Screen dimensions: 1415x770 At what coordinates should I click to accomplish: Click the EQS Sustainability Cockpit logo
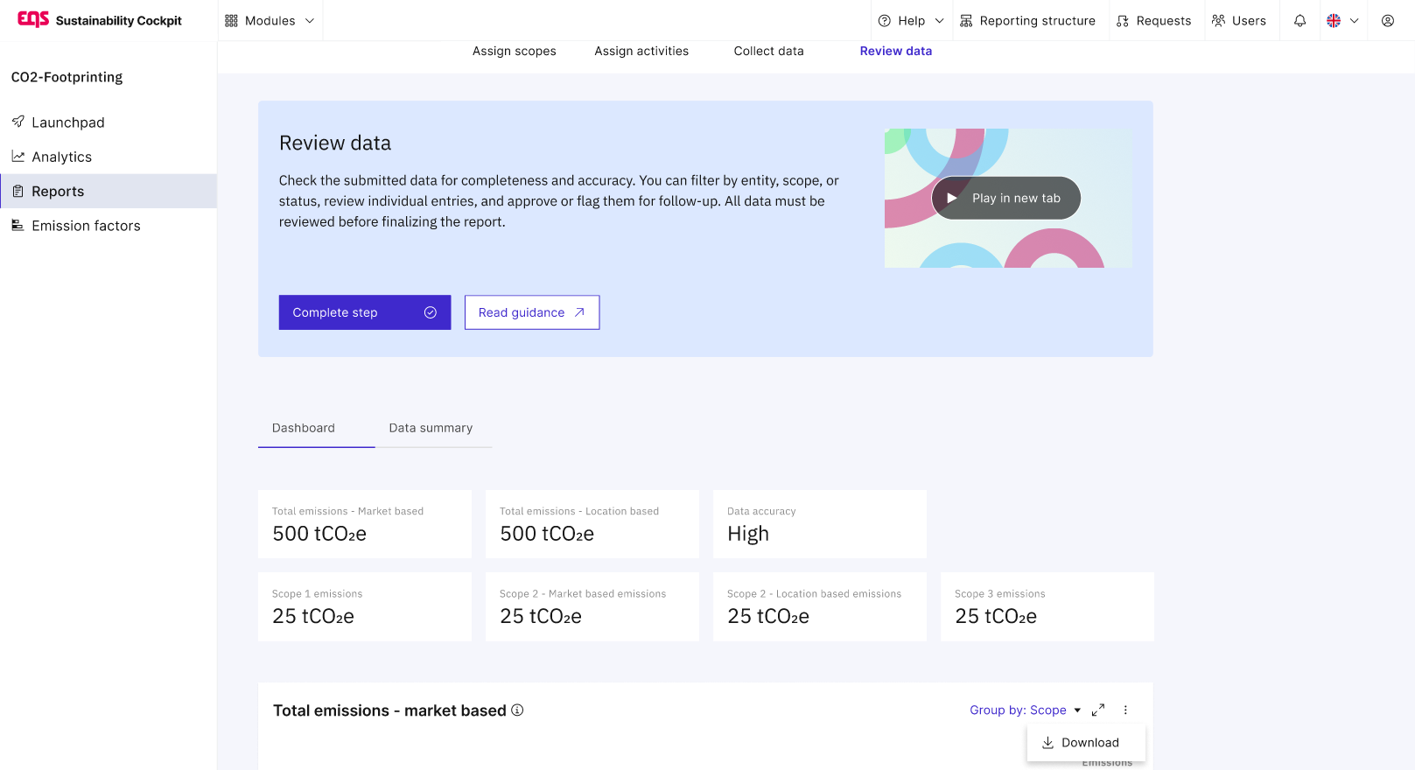(100, 20)
